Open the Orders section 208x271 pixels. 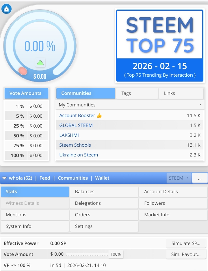pyautogui.click(x=104, y=215)
